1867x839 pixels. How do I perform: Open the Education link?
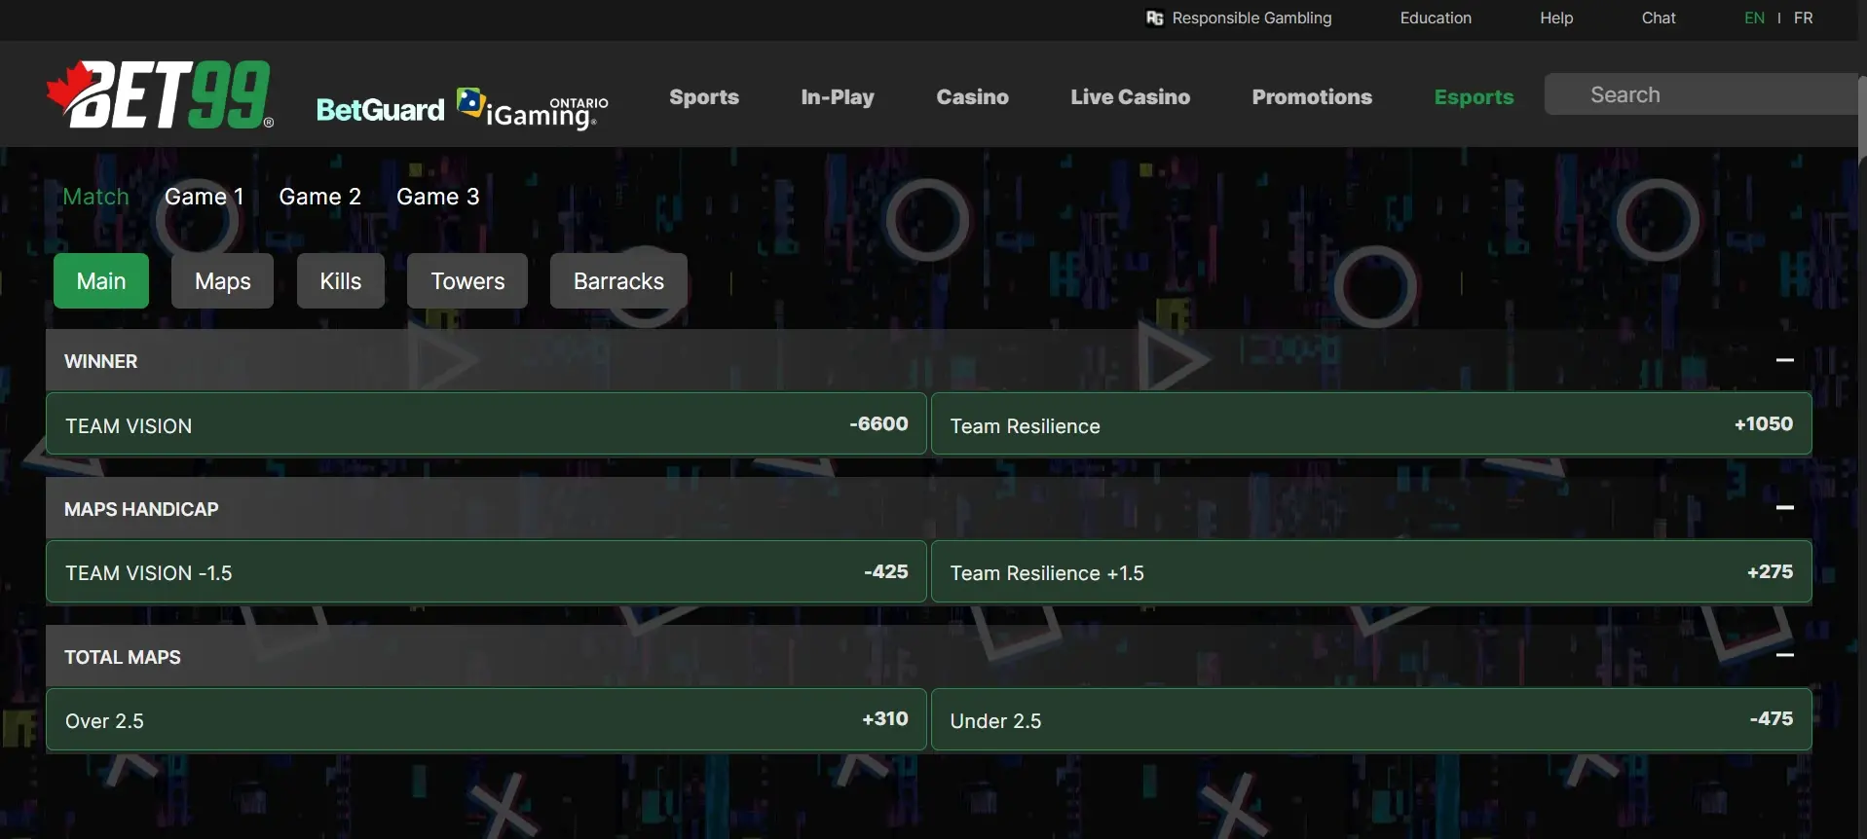click(x=1436, y=18)
